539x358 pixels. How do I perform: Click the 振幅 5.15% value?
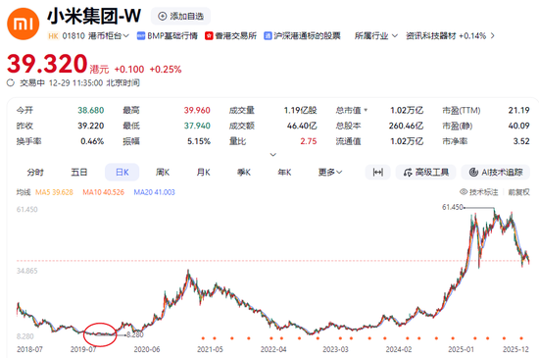click(199, 141)
